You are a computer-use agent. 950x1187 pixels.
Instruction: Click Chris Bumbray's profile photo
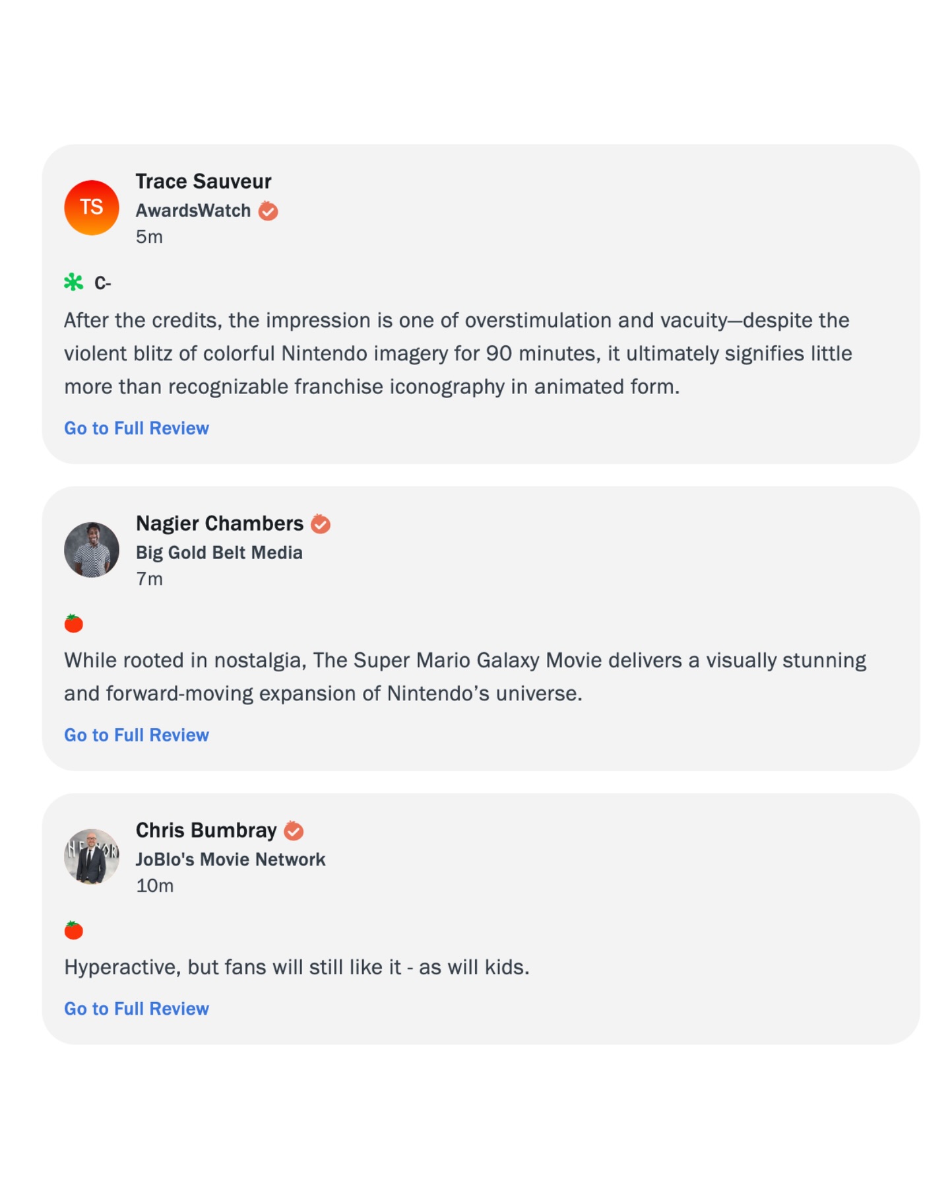coord(91,856)
